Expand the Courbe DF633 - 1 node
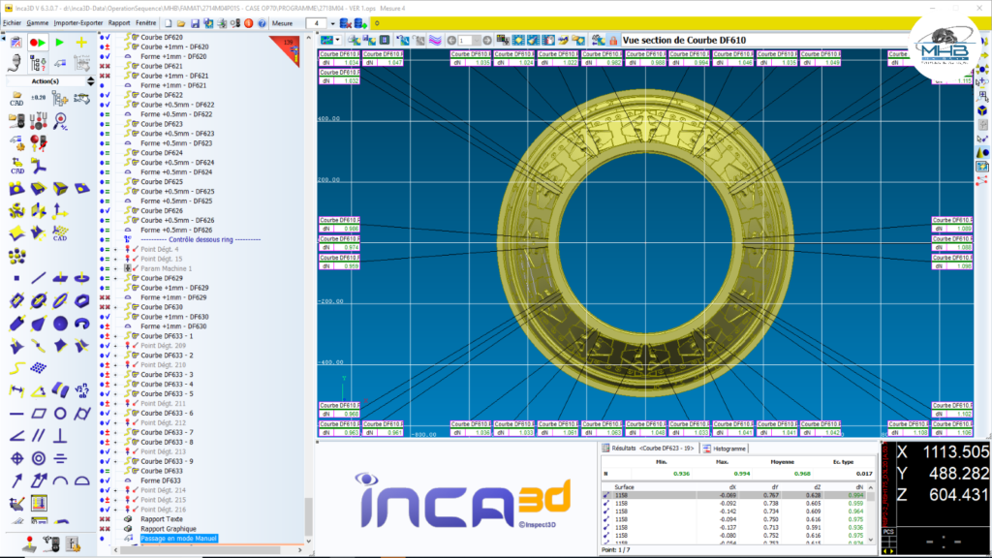Screen dimensions: 992x558 coord(116,335)
